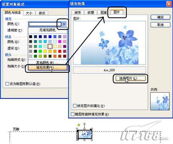Click the 选择图片 button
This screenshot has width=173, height=144.
coord(130,79)
